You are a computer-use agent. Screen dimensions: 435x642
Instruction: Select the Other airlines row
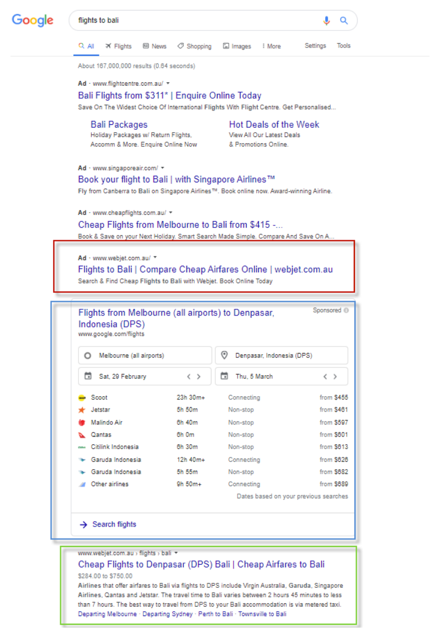coord(213,485)
